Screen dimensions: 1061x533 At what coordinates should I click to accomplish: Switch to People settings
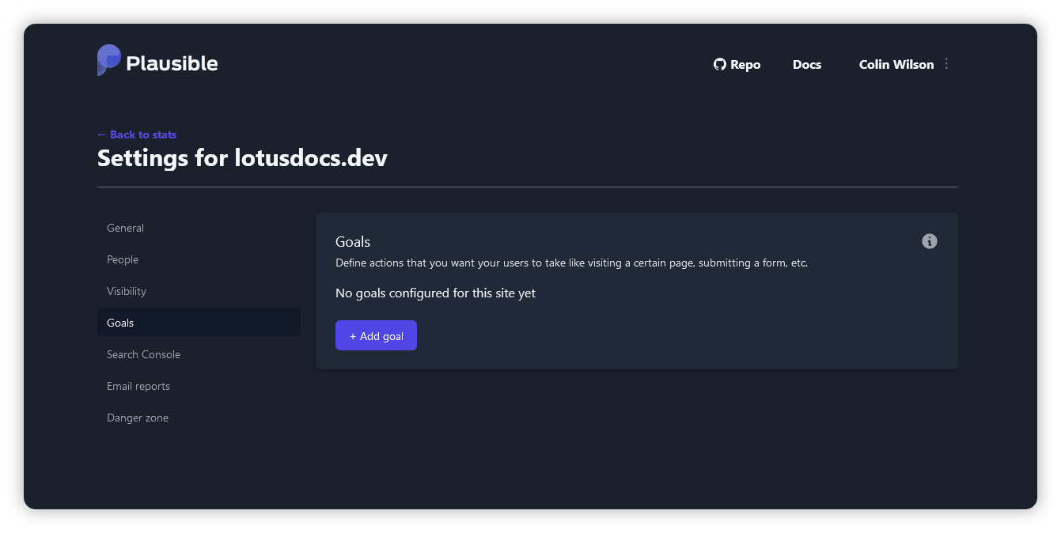pos(123,259)
